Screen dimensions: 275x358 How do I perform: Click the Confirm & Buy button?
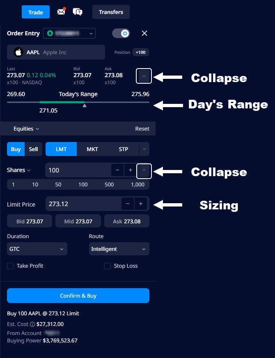pyautogui.click(x=78, y=296)
